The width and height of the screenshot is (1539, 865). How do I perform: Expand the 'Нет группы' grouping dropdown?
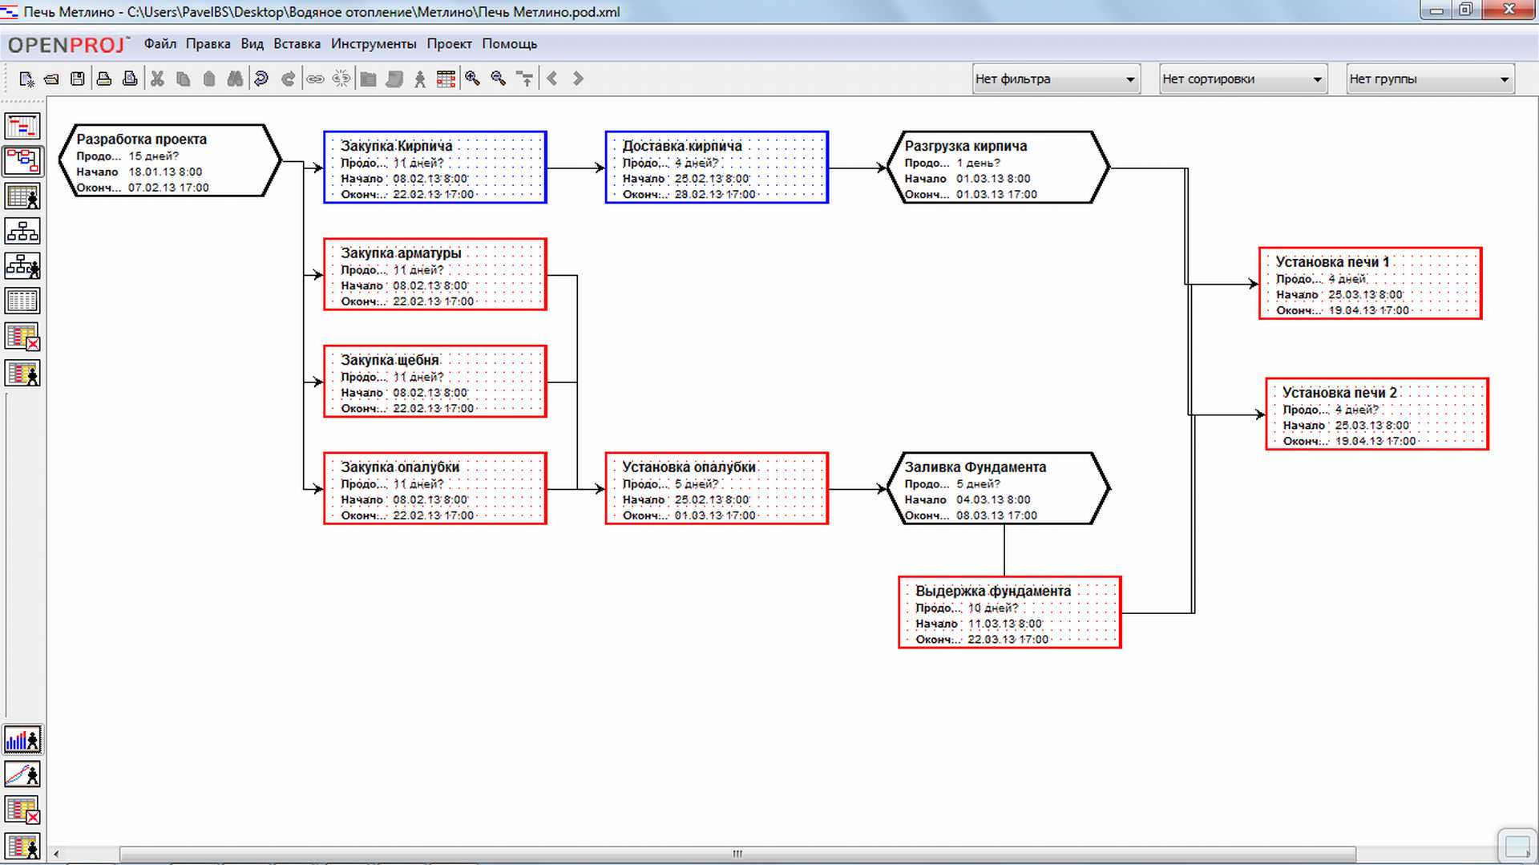[x=1430, y=79]
